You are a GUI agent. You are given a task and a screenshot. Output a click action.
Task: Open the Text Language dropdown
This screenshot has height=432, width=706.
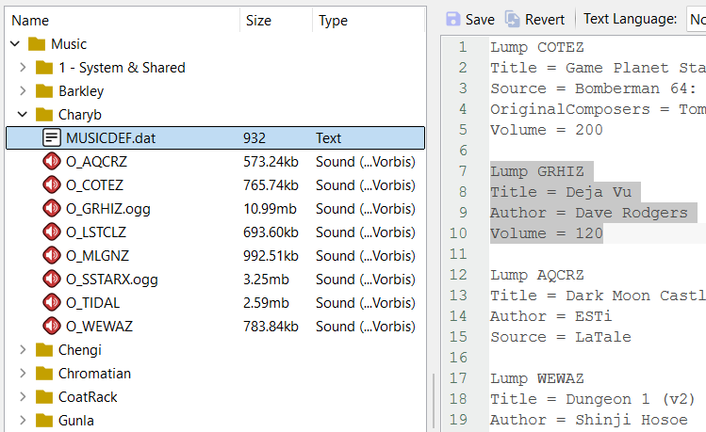click(x=696, y=20)
